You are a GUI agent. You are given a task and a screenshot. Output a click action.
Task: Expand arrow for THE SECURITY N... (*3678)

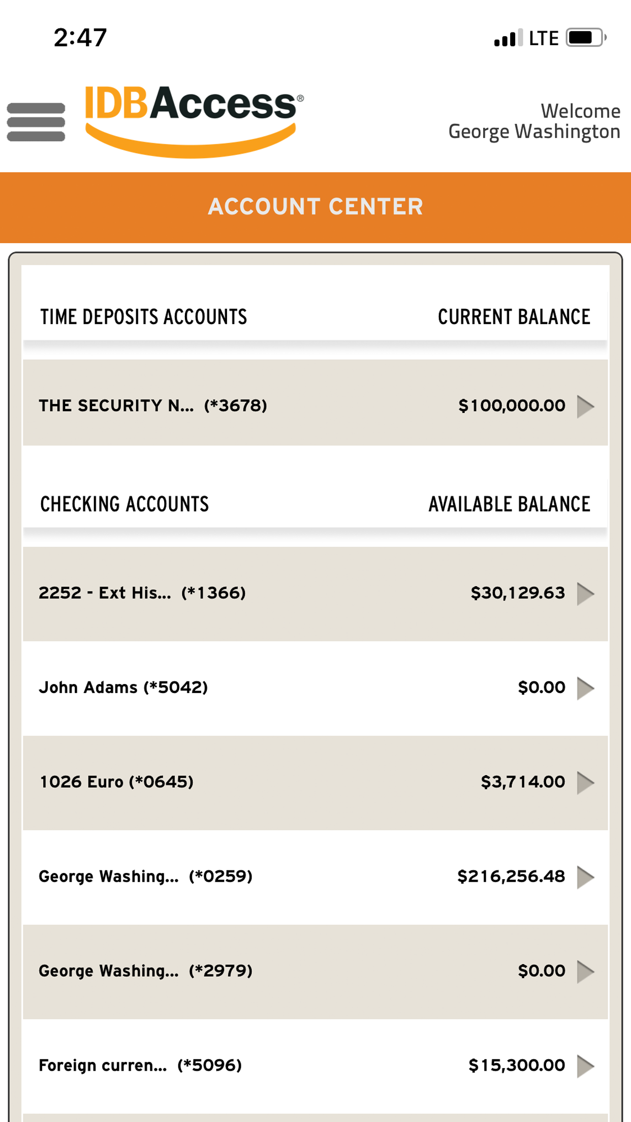pyautogui.click(x=586, y=406)
